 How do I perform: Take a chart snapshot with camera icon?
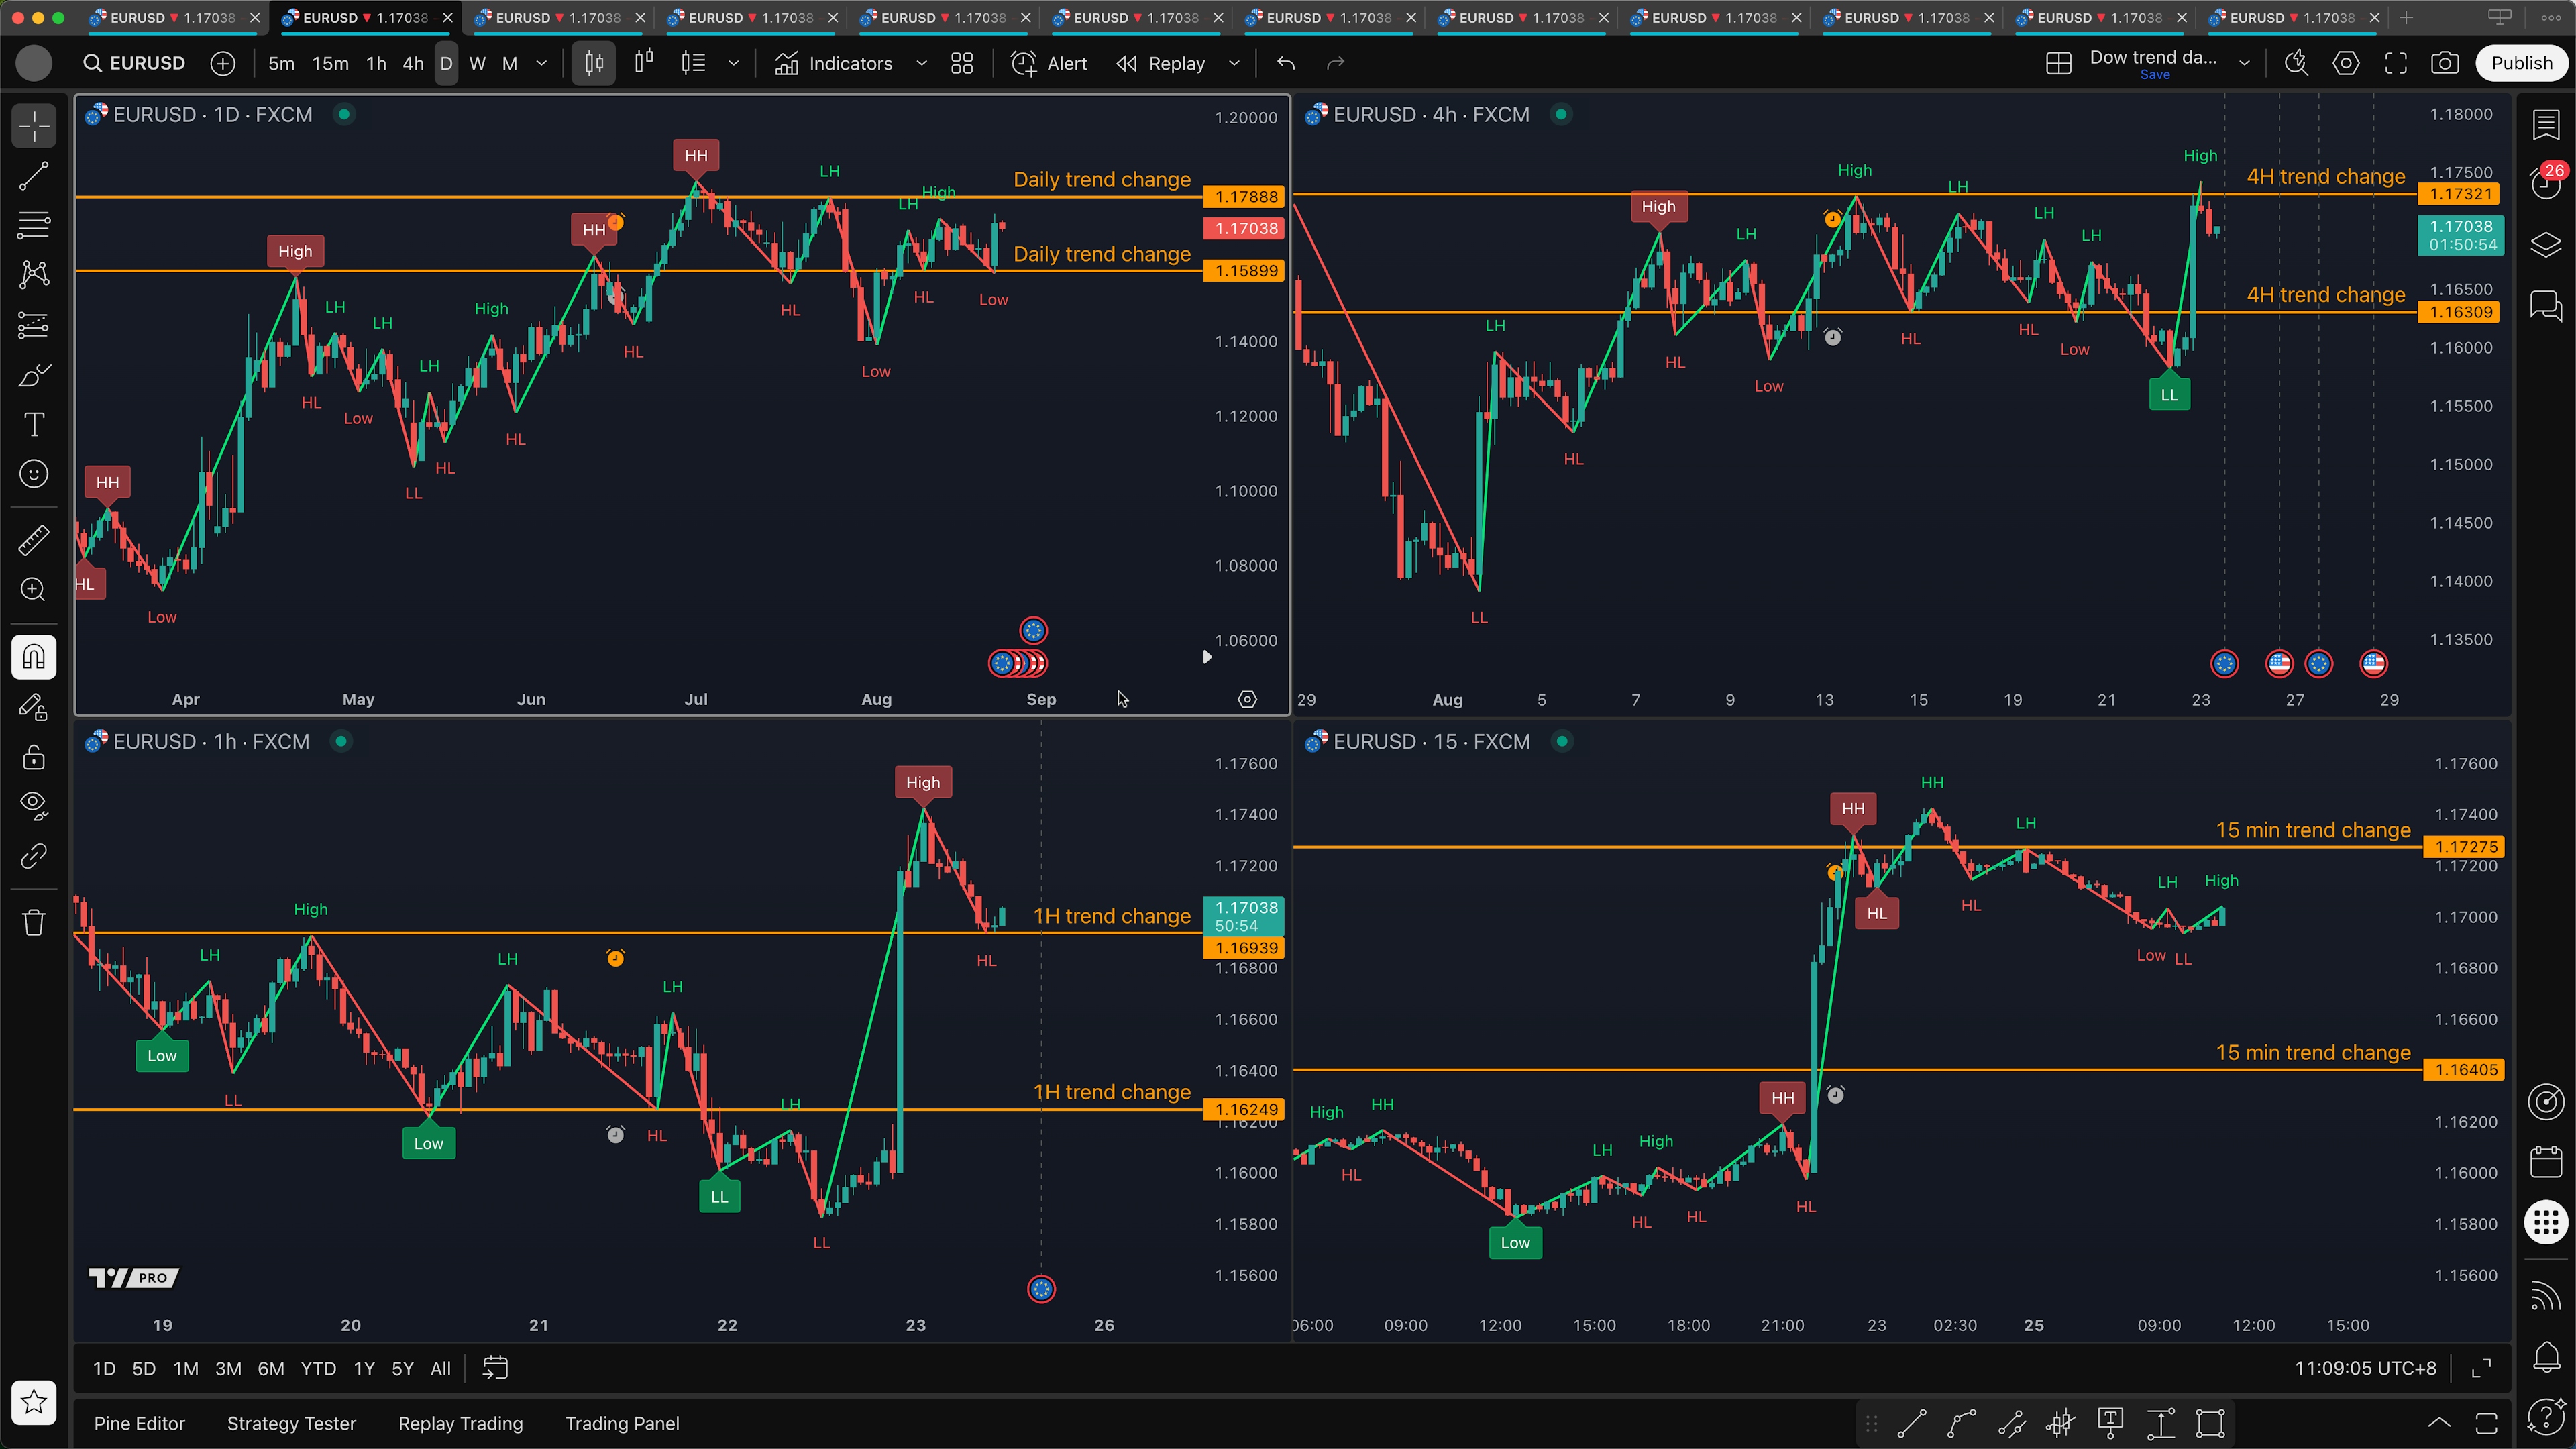pyautogui.click(x=2444, y=63)
